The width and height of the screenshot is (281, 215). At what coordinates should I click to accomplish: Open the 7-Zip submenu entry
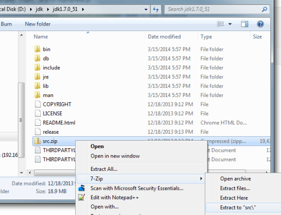click(x=141, y=179)
